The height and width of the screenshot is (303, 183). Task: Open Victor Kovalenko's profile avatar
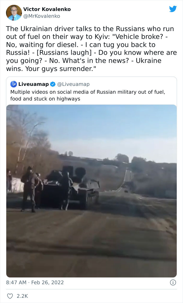[14, 13]
